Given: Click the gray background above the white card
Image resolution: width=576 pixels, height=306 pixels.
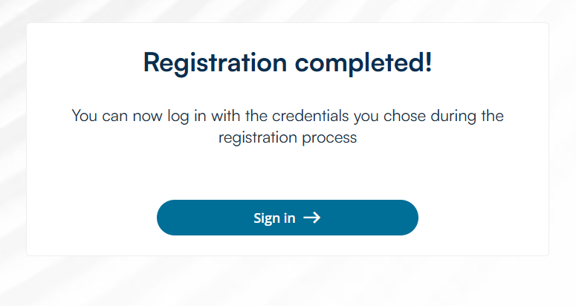Looking at the screenshot, I should 287,10.
